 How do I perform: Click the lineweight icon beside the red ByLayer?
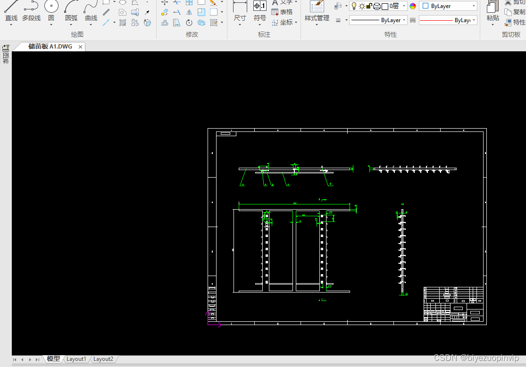tap(413, 20)
